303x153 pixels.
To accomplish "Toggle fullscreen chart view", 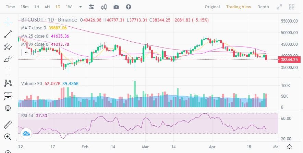I will (279, 7).
